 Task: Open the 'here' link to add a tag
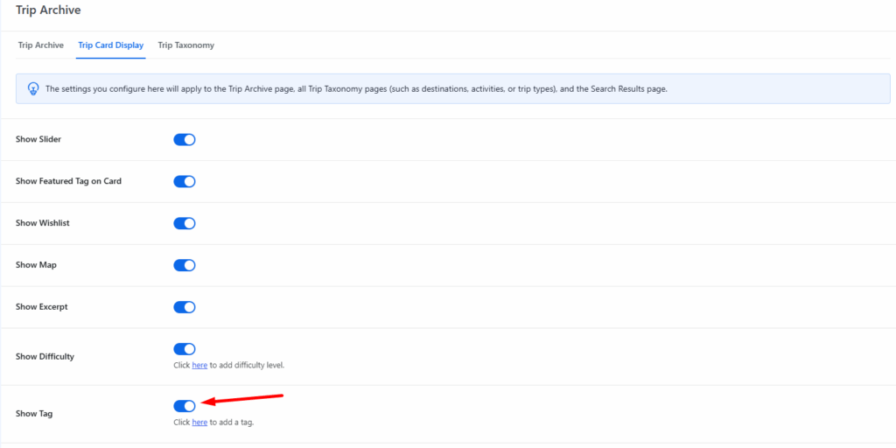coord(199,423)
